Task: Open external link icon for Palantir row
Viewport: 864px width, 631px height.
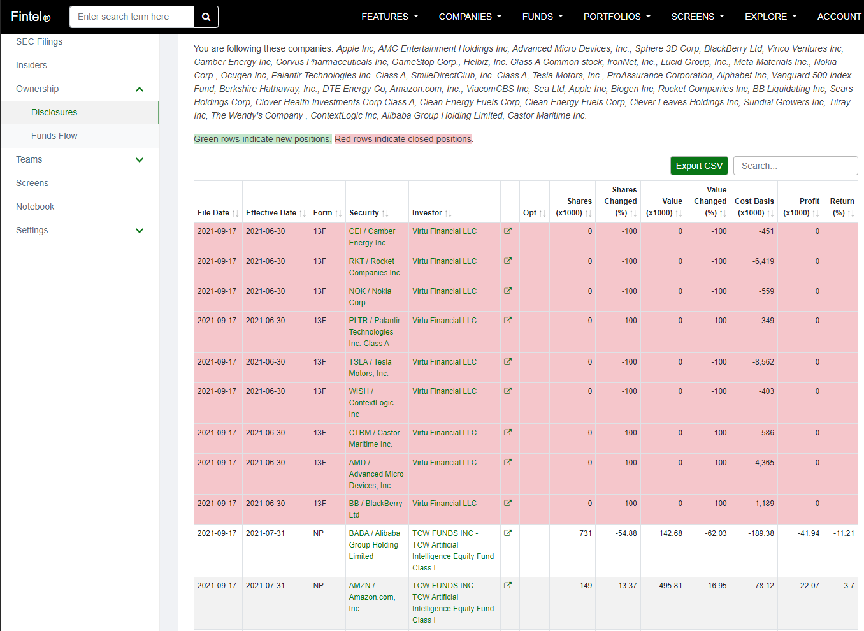Action: [x=508, y=320]
